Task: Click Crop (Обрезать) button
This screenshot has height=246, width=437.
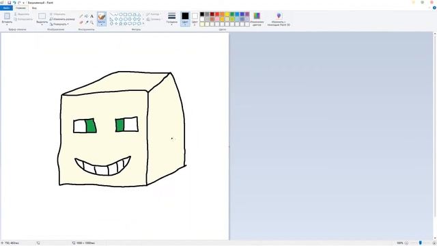Action: tap(57, 14)
